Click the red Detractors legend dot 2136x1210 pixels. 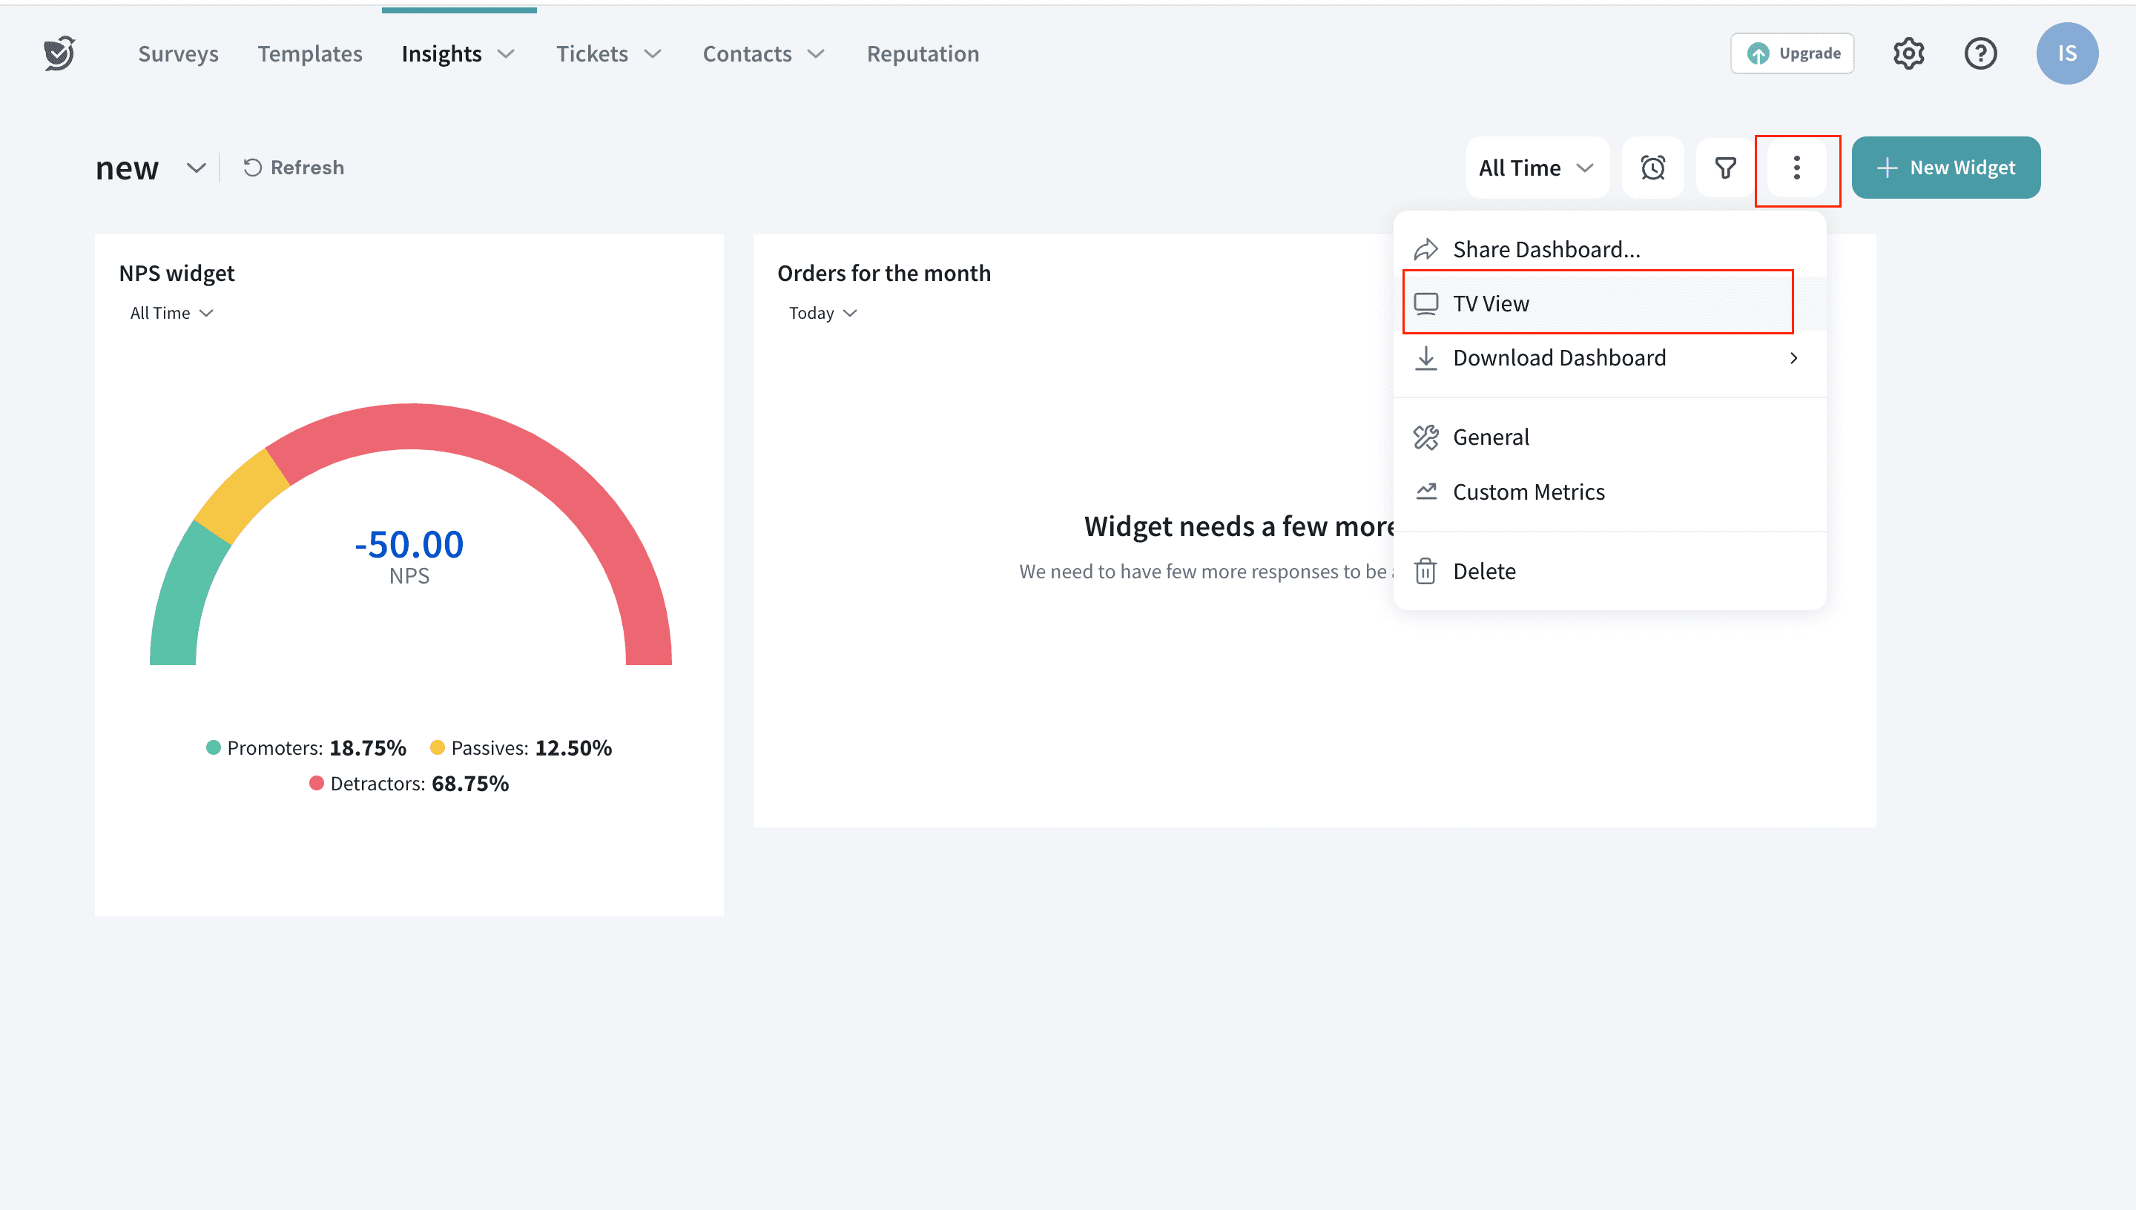(316, 784)
